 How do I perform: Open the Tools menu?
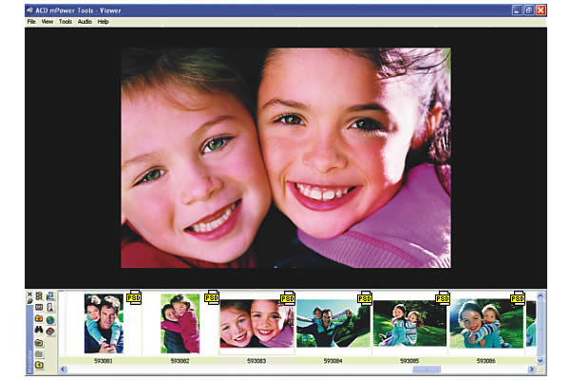(x=66, y=22)
